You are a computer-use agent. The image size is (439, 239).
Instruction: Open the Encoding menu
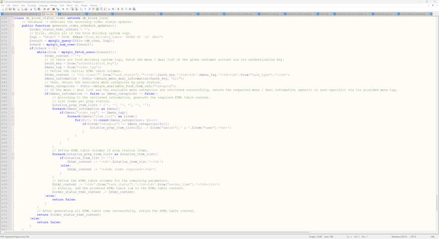point(31,5)
